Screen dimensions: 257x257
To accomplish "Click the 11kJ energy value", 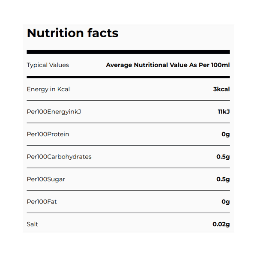I will (224, 112).
